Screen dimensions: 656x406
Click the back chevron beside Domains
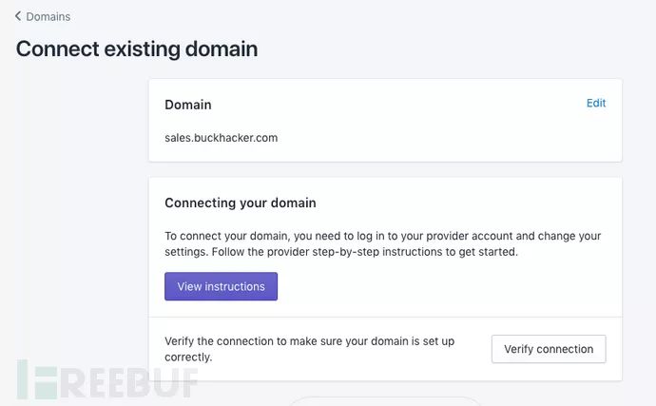pyautogui.click(x=18, y=16)
